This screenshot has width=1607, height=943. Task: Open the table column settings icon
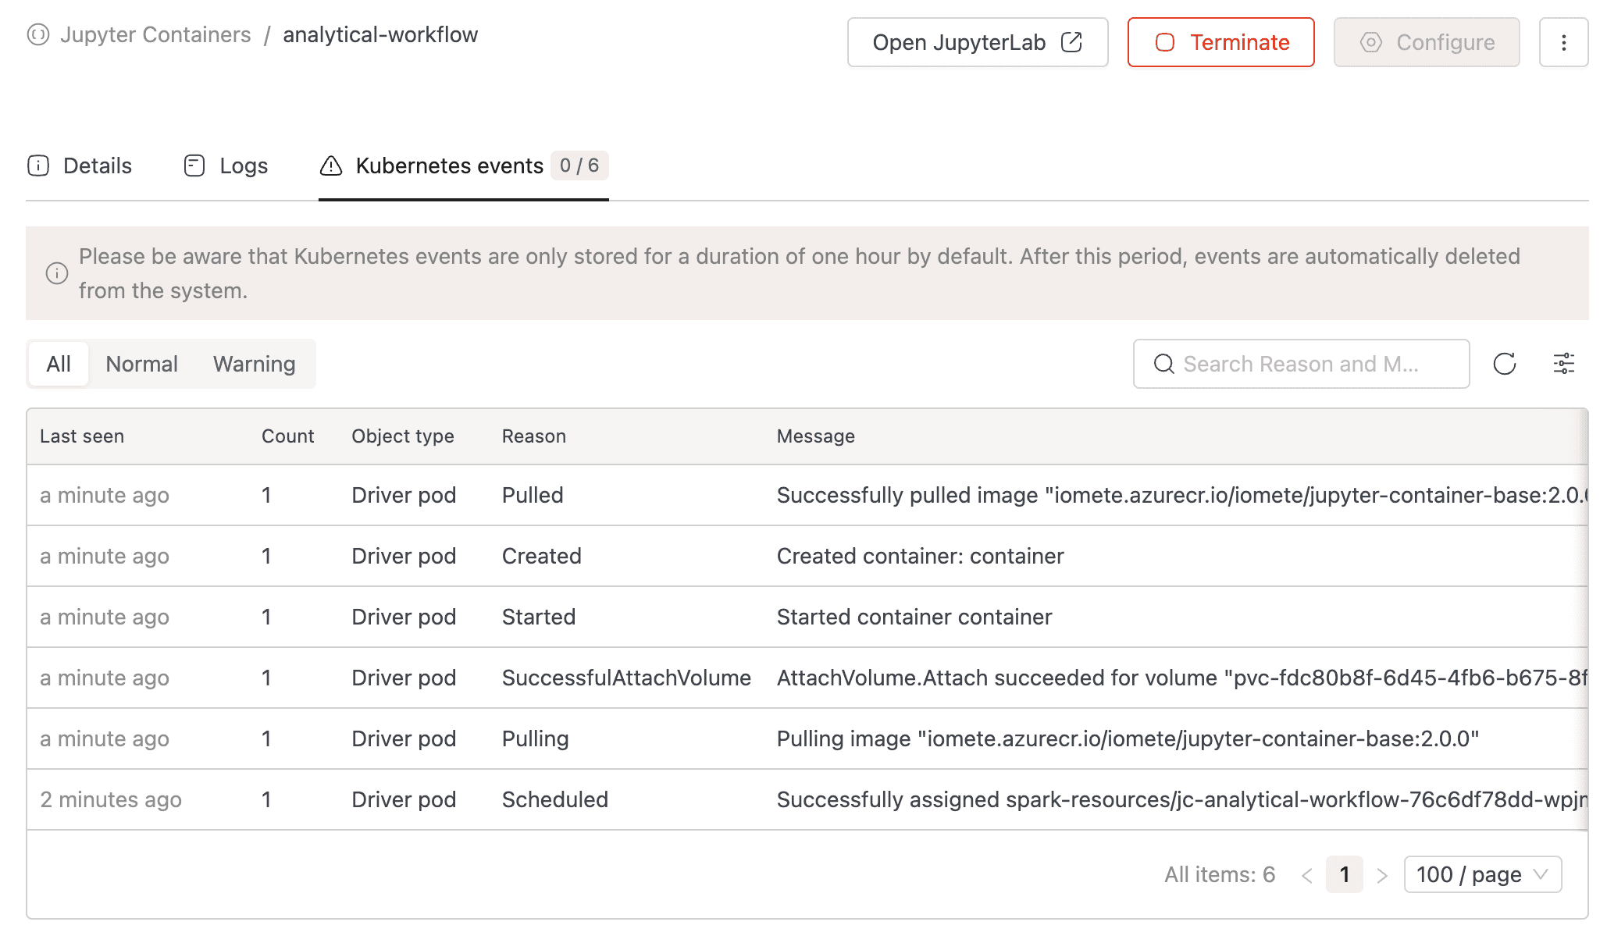(1563, 364)
